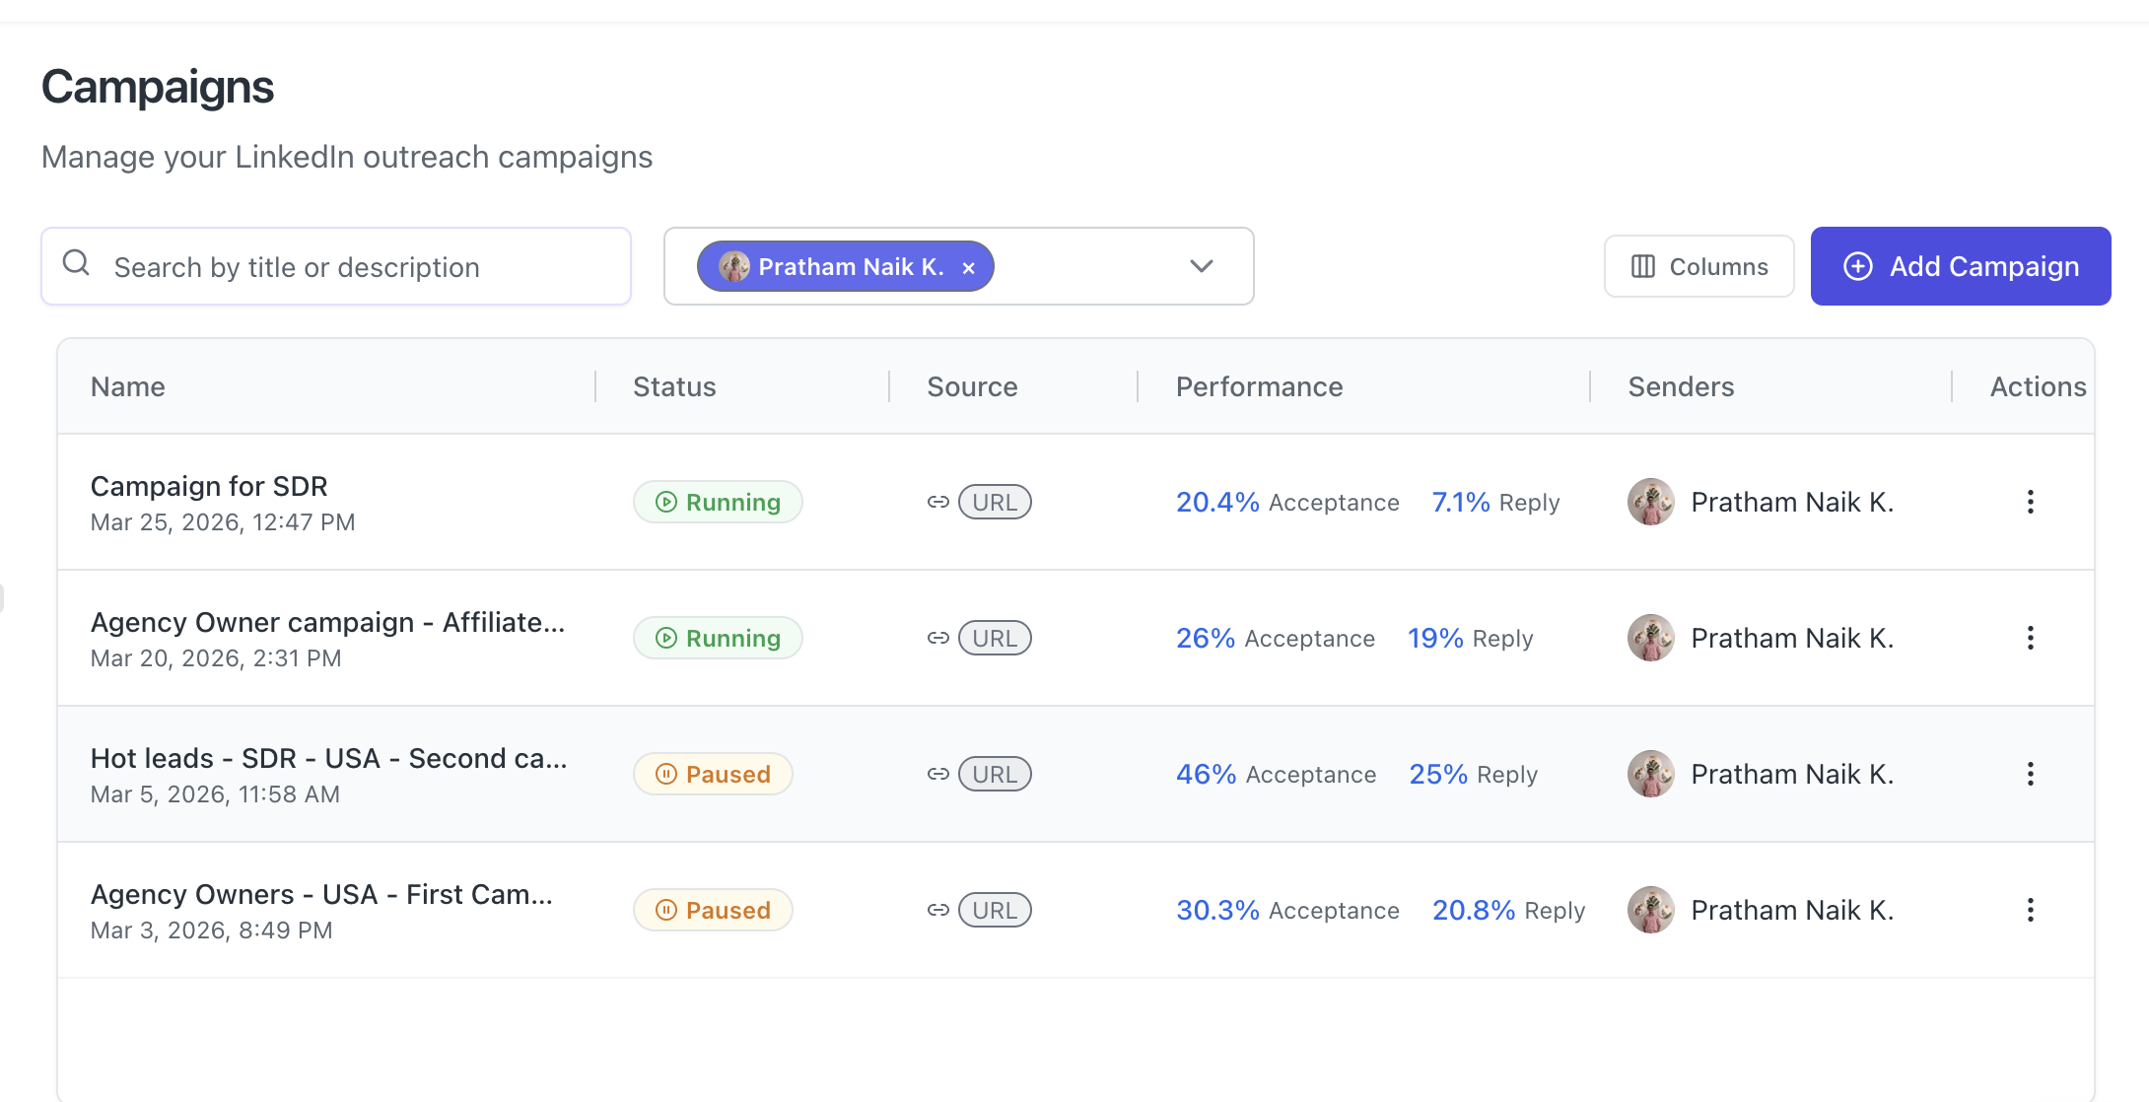This screenshot has height=1102, width=2149.
Task: Click the Running status badge for Campaign for SDR
Action: tap(718, 502)
